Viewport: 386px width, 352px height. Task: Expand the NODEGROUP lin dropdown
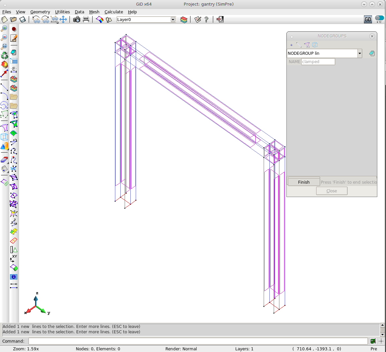[360, 53]
